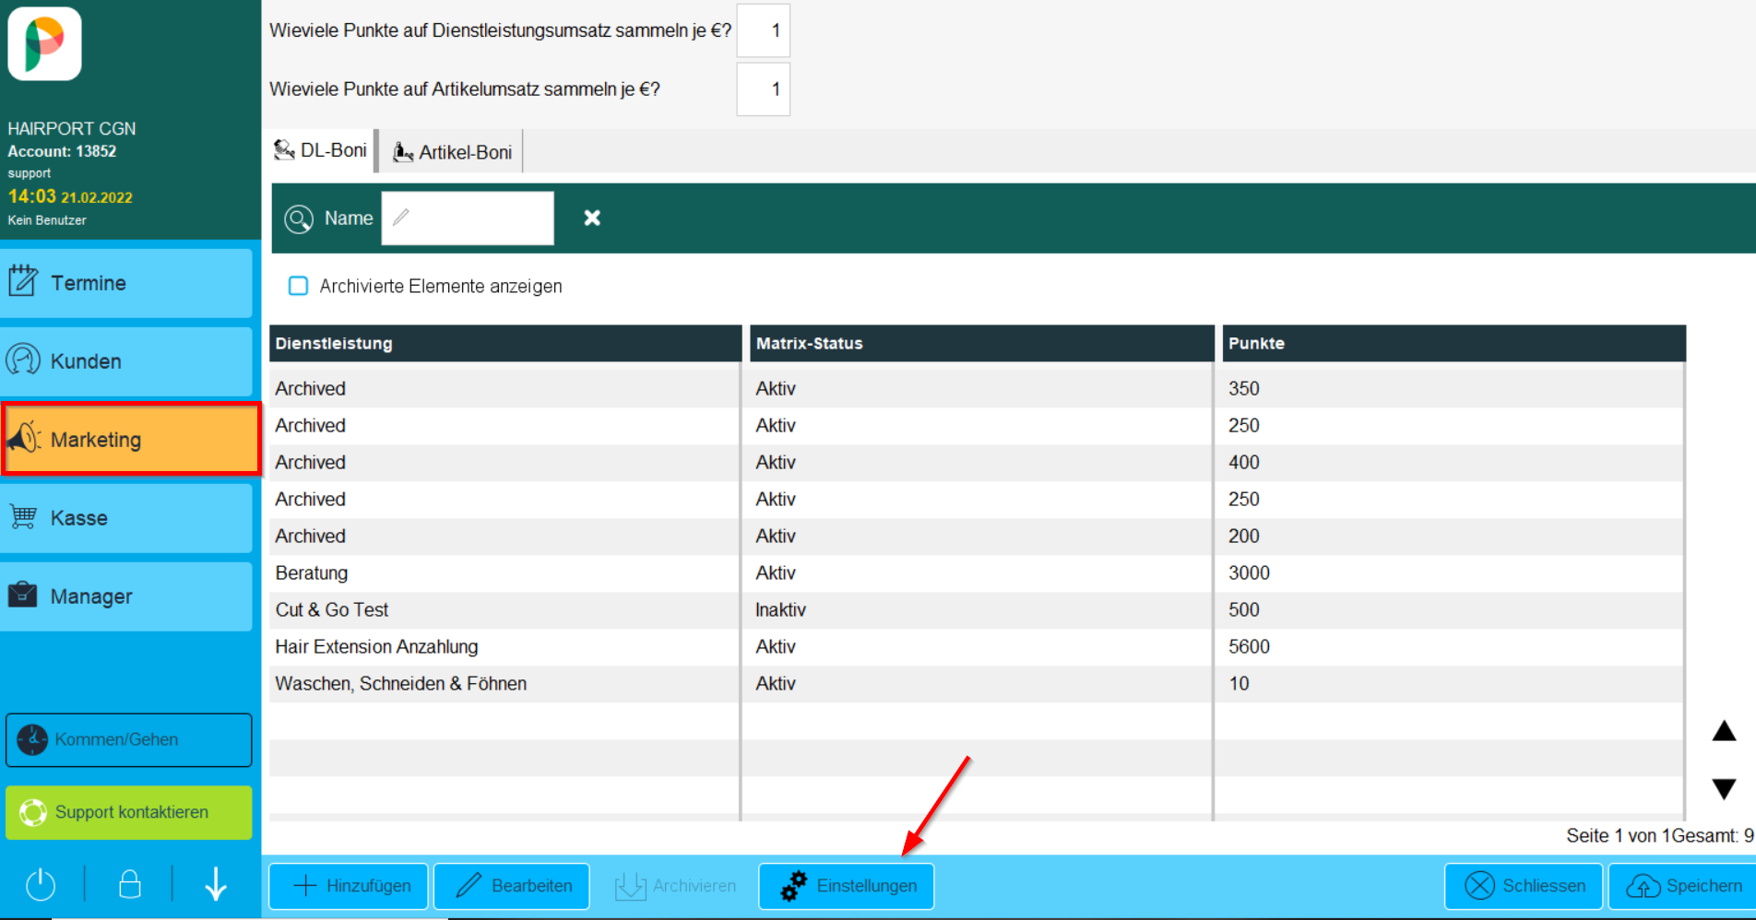Screen dimensions: 1756x920
Task: Sort by the Dienstleistung column header
Action: pos(505,343)
